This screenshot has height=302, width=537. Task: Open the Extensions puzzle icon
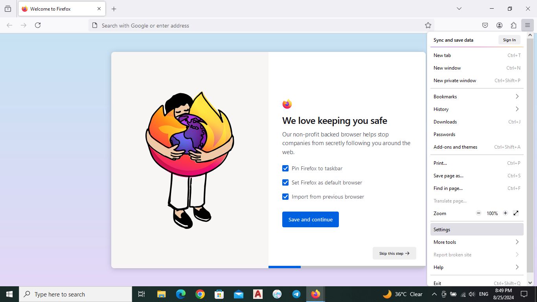click(x=513, y=25)
